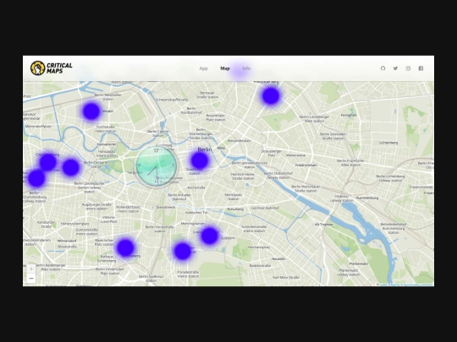Open map attribution link at bottom right
This screenshot has height=342, width=457.
[406, 285]
